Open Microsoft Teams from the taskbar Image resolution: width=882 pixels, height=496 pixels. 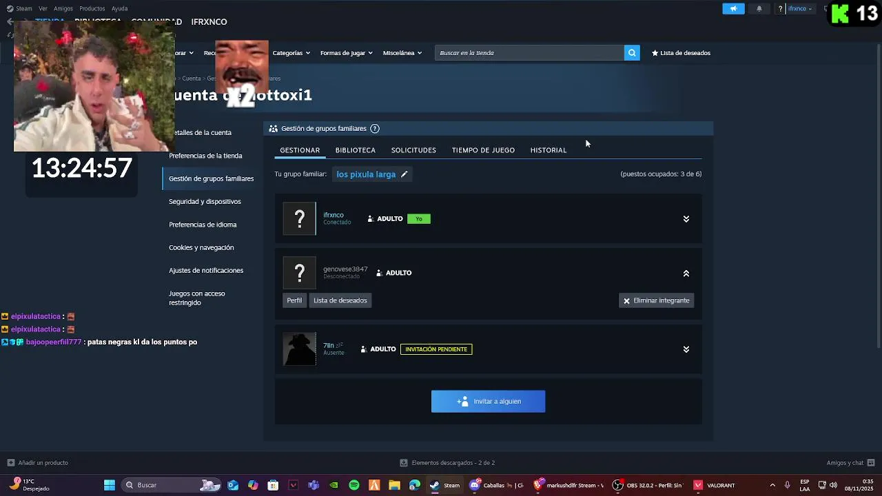[x=314, y=485]
